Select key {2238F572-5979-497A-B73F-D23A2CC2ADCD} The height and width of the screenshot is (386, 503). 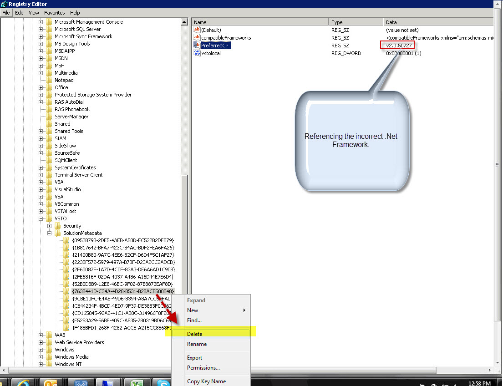pos(124,262)
